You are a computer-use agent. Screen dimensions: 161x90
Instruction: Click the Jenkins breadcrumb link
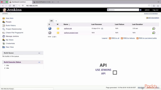5,13
